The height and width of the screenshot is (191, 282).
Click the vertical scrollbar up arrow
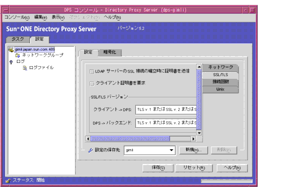coord(199,67)
